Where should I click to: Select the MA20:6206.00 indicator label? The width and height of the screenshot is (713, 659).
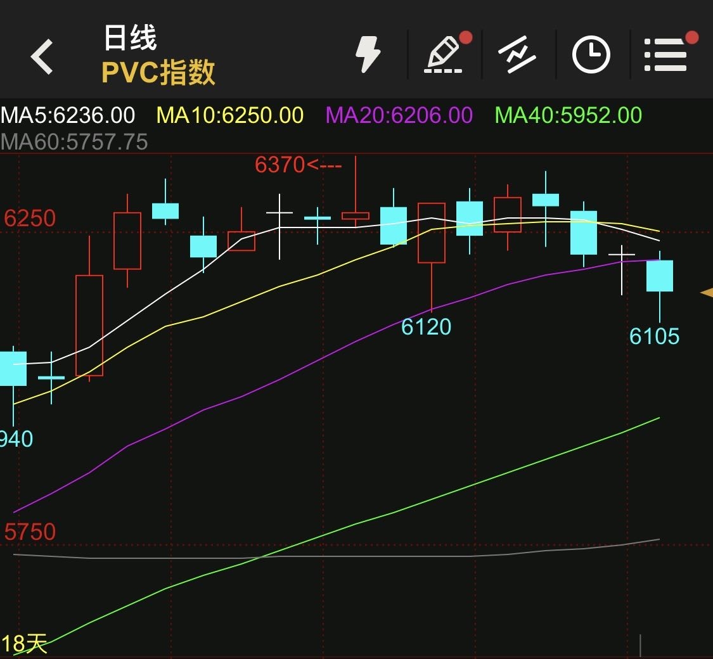click(399, 115)
